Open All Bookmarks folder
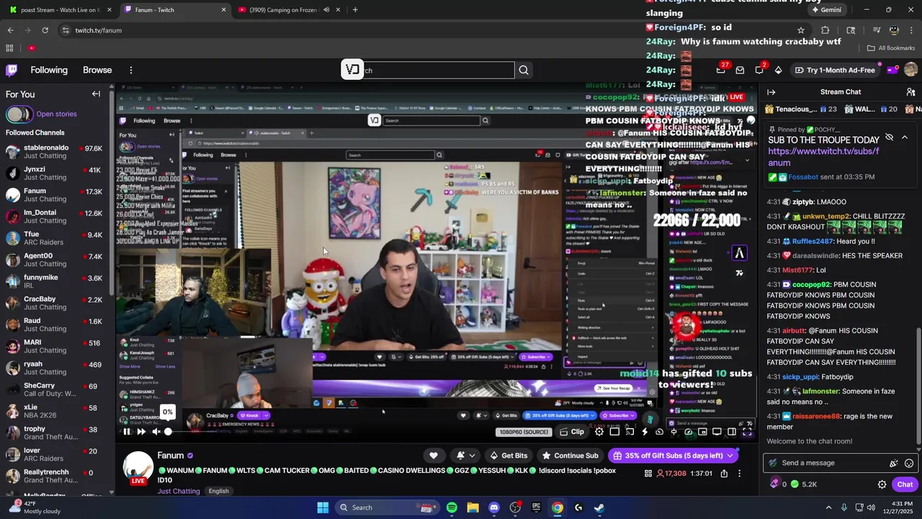Screen dimensions: 922x519 (891, 48)
